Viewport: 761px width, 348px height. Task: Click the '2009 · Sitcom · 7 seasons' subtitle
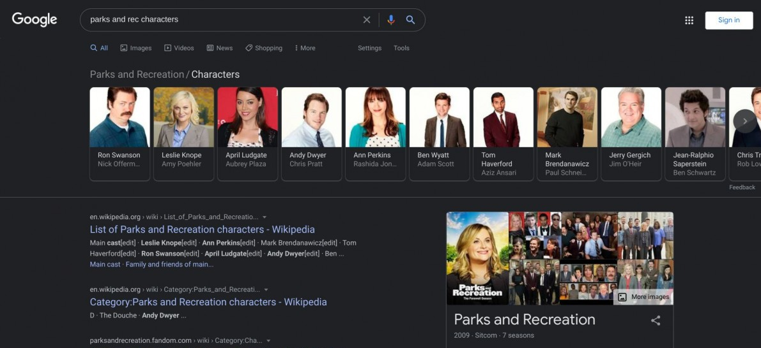[494, 335]
